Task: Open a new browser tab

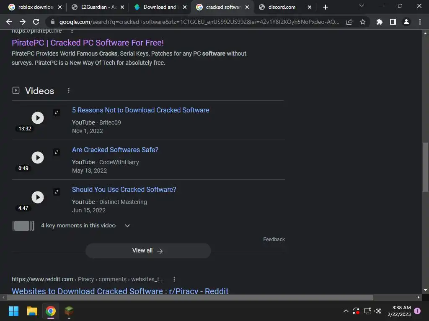Action: click(325, 7)
